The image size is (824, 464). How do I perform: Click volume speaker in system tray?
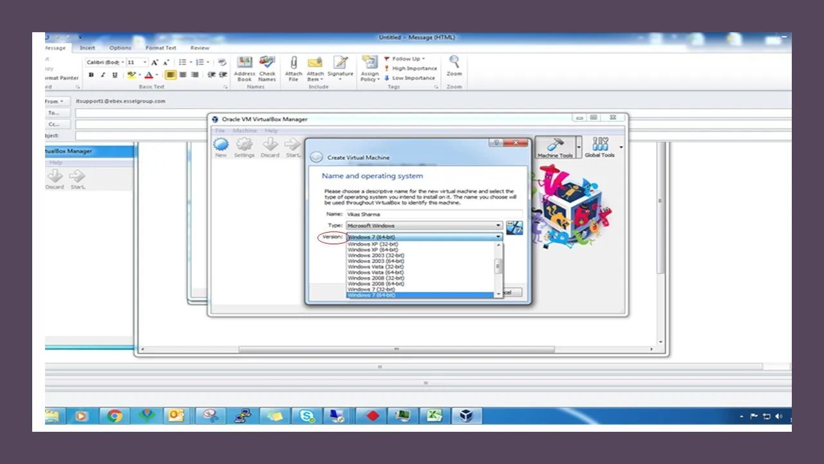pos(779,416)
